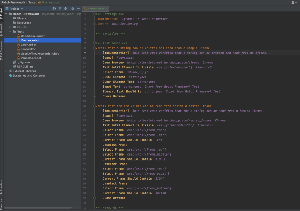The width and height of the screenshot is (300, 211).
Task: Collapse the Tests folder
Action: [10, 32]
